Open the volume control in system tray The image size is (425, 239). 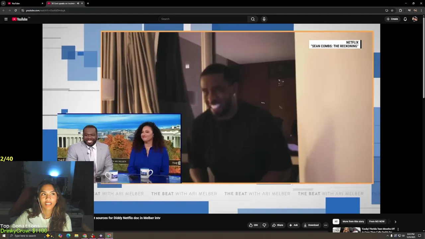click(403, 236)
